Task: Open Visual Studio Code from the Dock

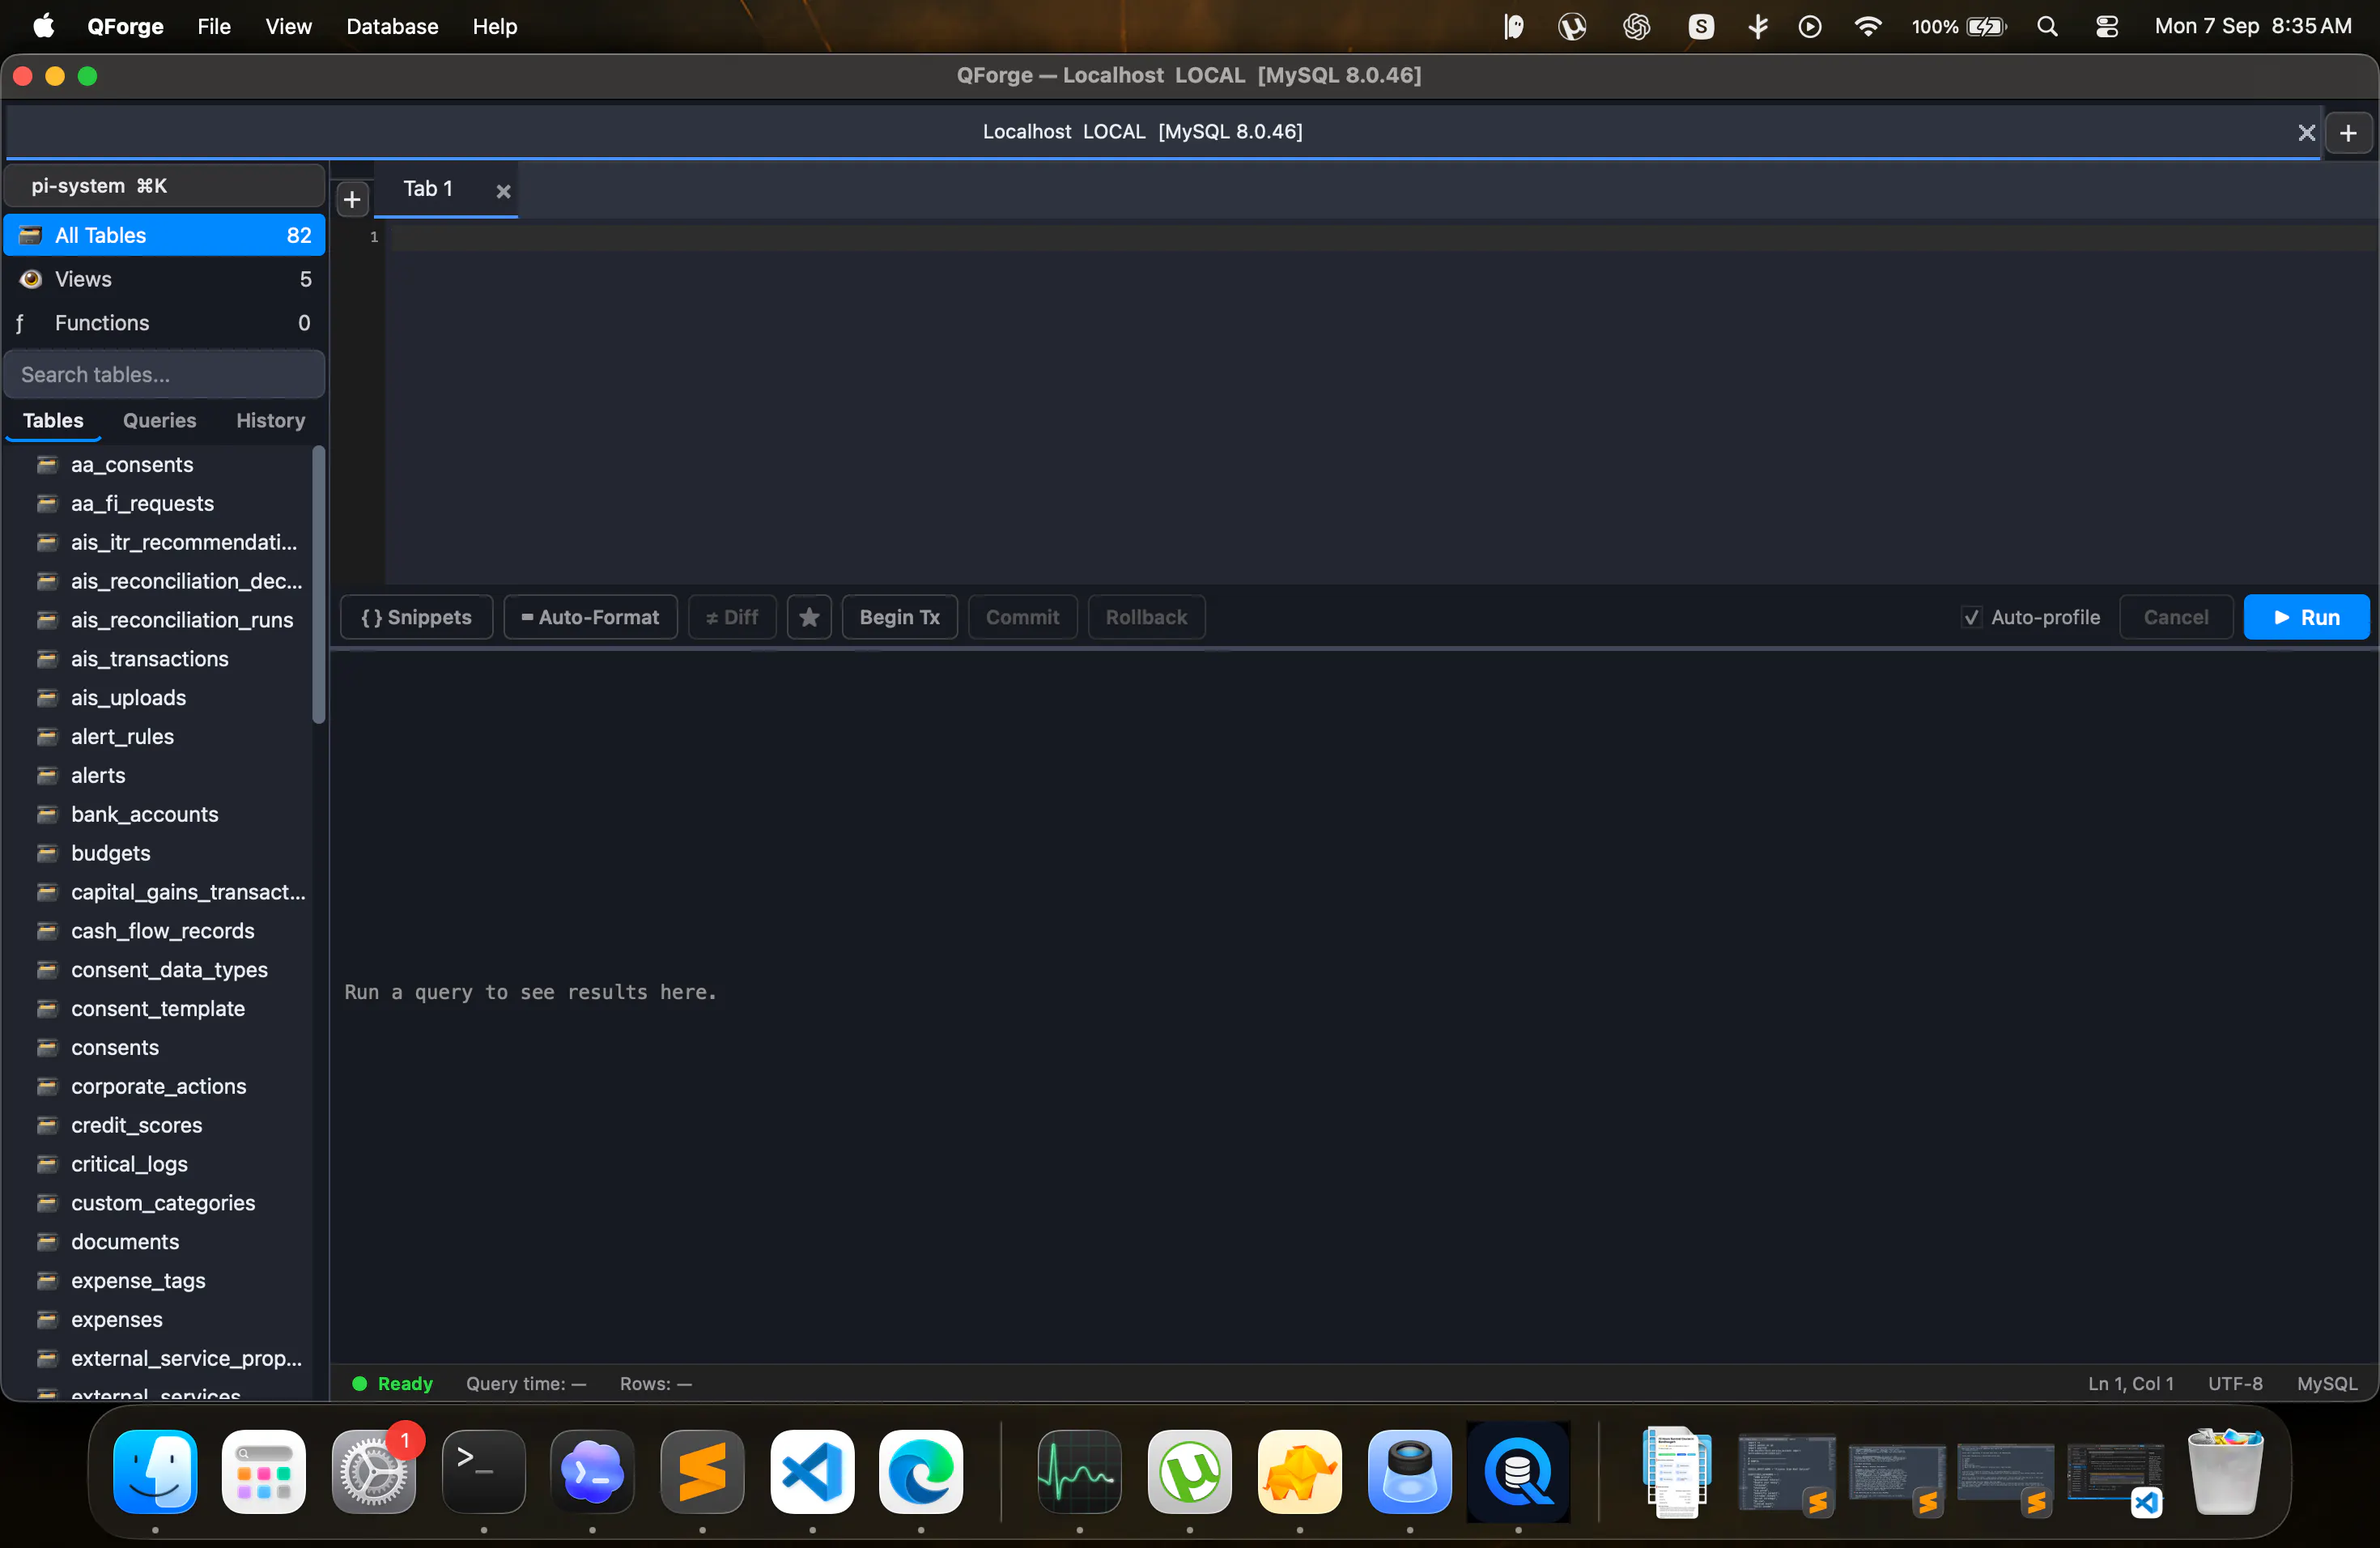Action: [x=812, y=1471]
